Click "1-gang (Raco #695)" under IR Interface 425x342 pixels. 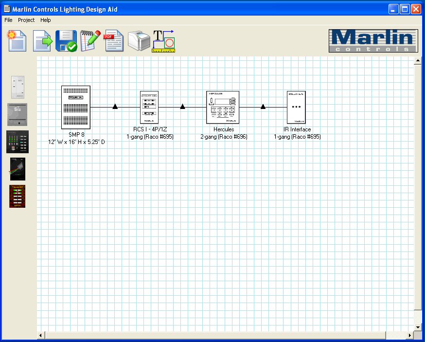[297, 137]
